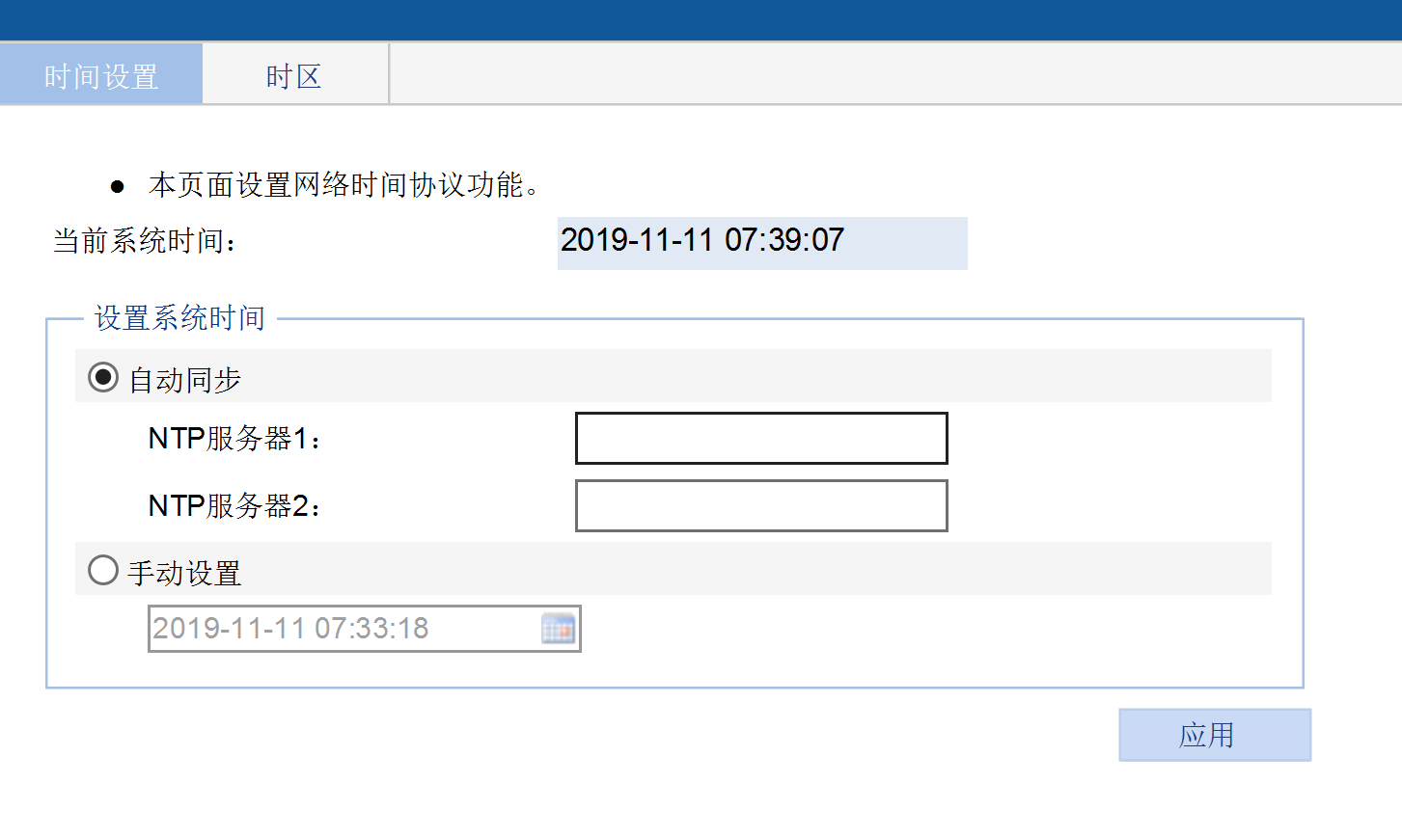Focus the NTP服务器1 input box
This screenshot has width=1402, height=837.
pos(761,439)
